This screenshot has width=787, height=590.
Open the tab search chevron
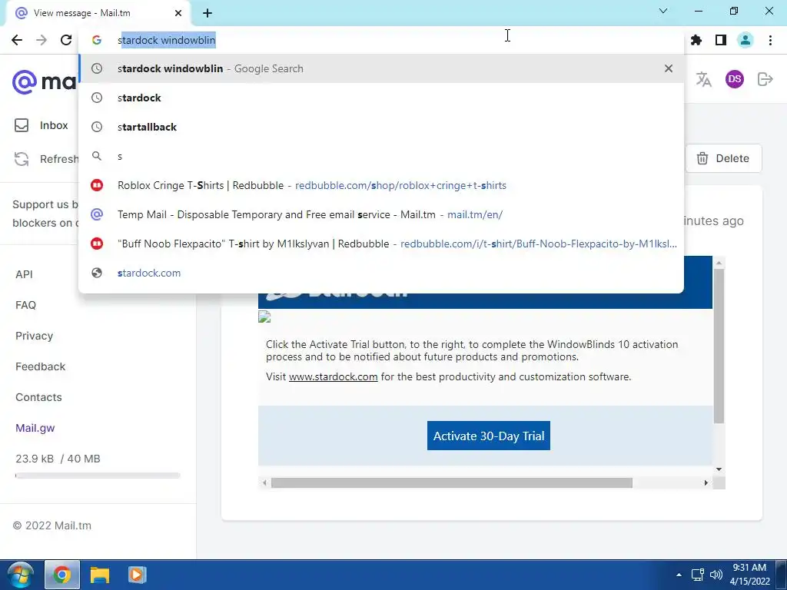click(x=663, y=11)
